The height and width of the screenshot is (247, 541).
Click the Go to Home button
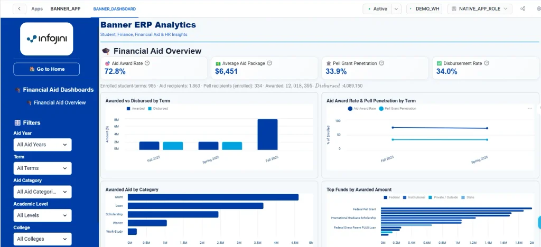pyautogui.click(x=46, y=69)
